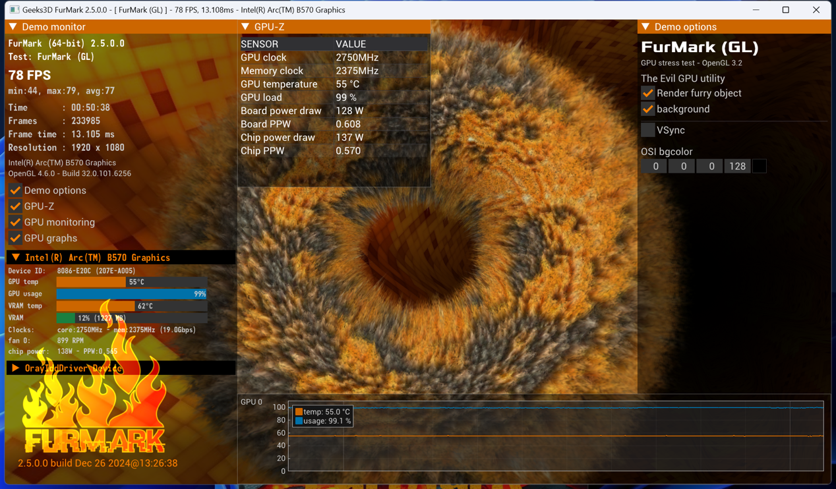This screenshot has height=489, width=836.
Task: Click the OSI bgcolor black color swatch
Action: click(760, 167)
